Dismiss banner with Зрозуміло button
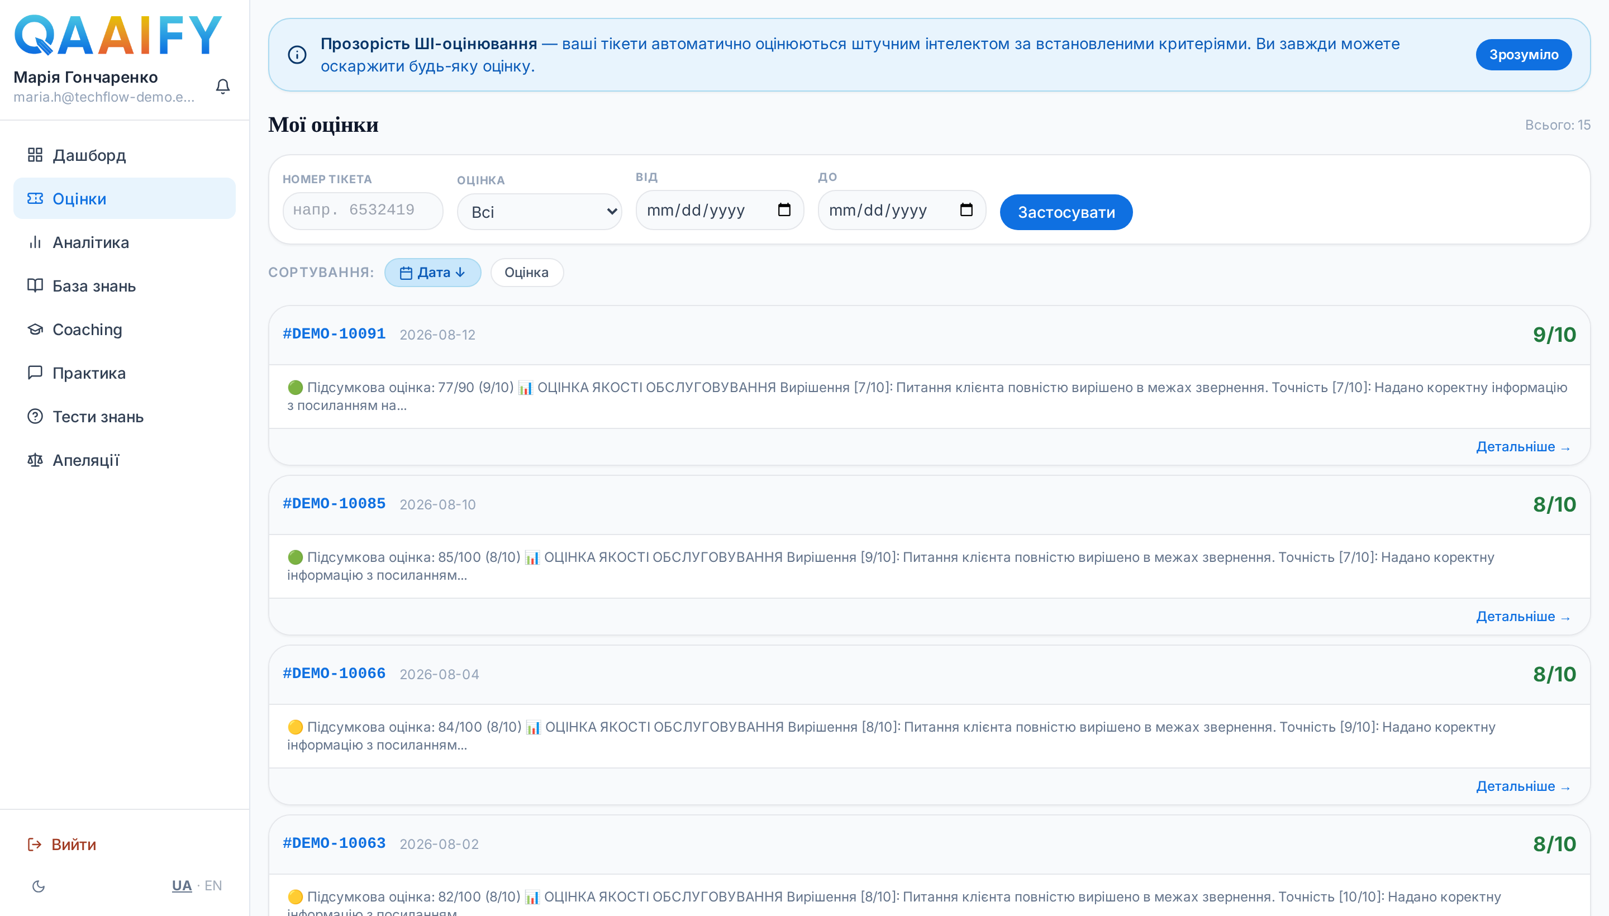 1524,55
